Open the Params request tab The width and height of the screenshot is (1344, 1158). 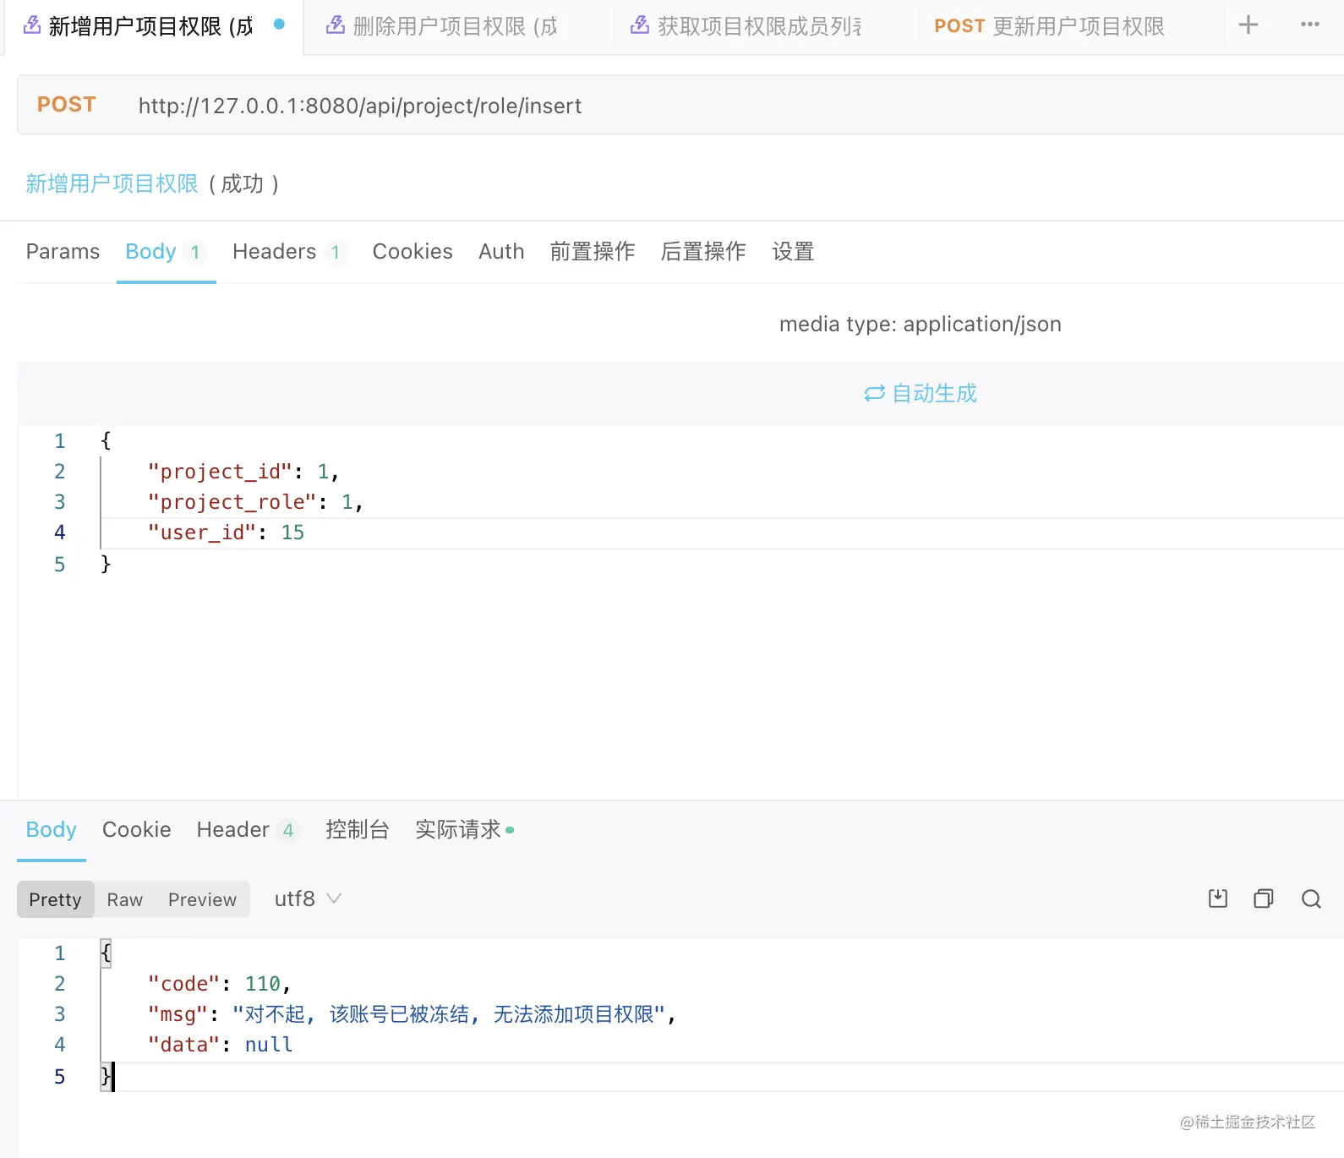pyautogui.click(x=63, y=252)
